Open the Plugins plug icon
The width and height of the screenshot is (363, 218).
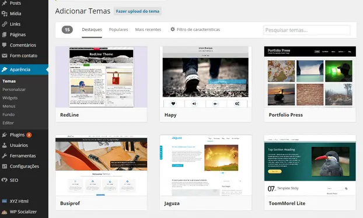tap(5, 135)
